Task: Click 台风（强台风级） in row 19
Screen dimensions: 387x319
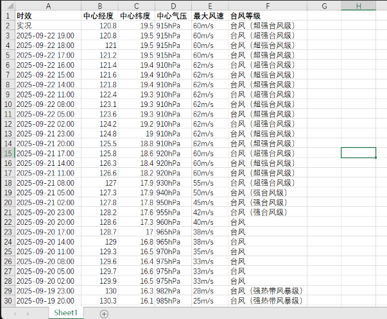Action: click(x=268, y=193)
